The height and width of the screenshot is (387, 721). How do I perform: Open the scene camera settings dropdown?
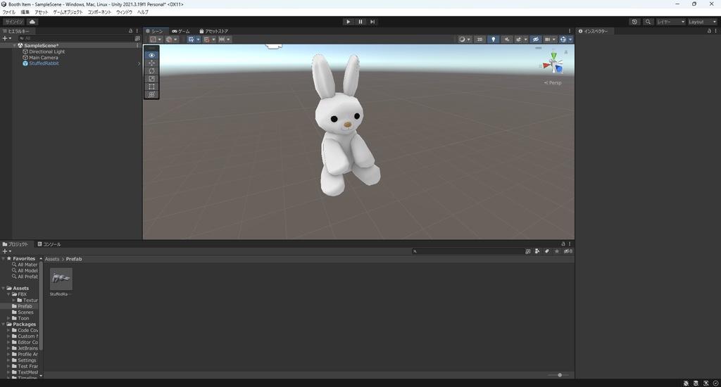click(550, 39)
